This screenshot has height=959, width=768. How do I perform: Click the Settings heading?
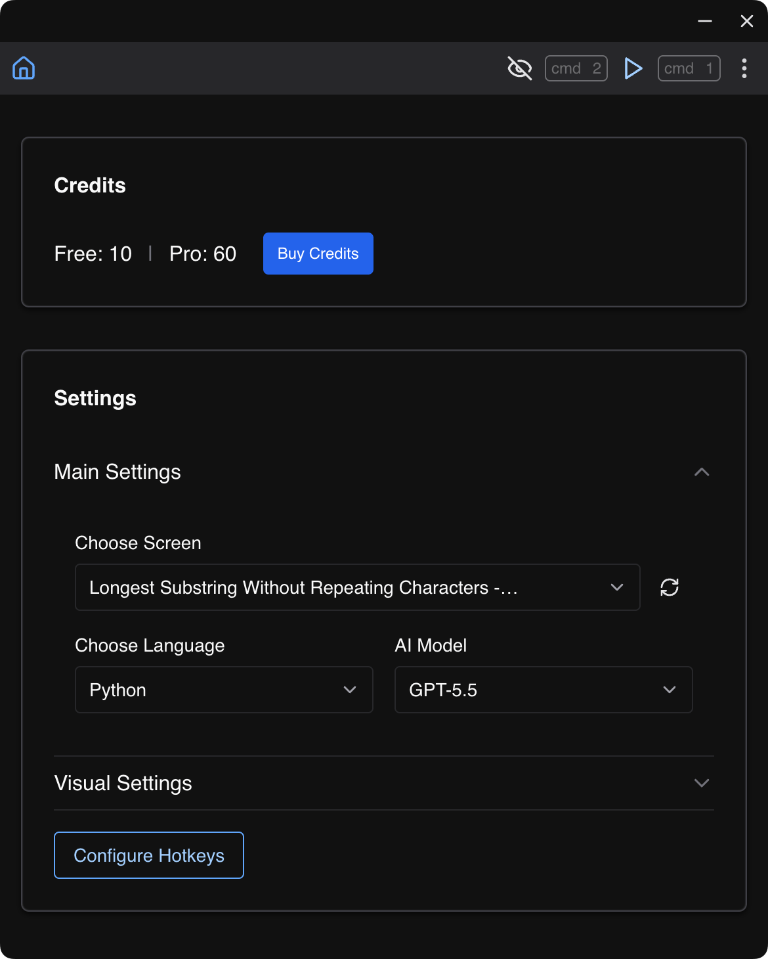(95, 398)
